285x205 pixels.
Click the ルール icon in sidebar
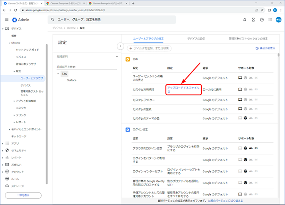click(7, 179)
